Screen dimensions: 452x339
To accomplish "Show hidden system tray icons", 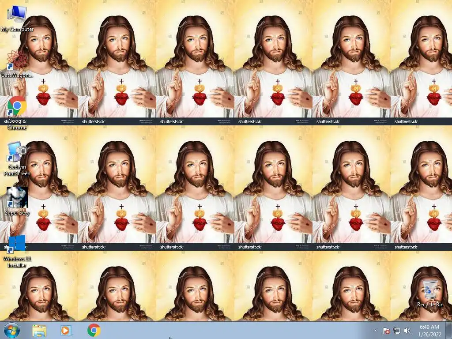I will (x=375, y=331).
